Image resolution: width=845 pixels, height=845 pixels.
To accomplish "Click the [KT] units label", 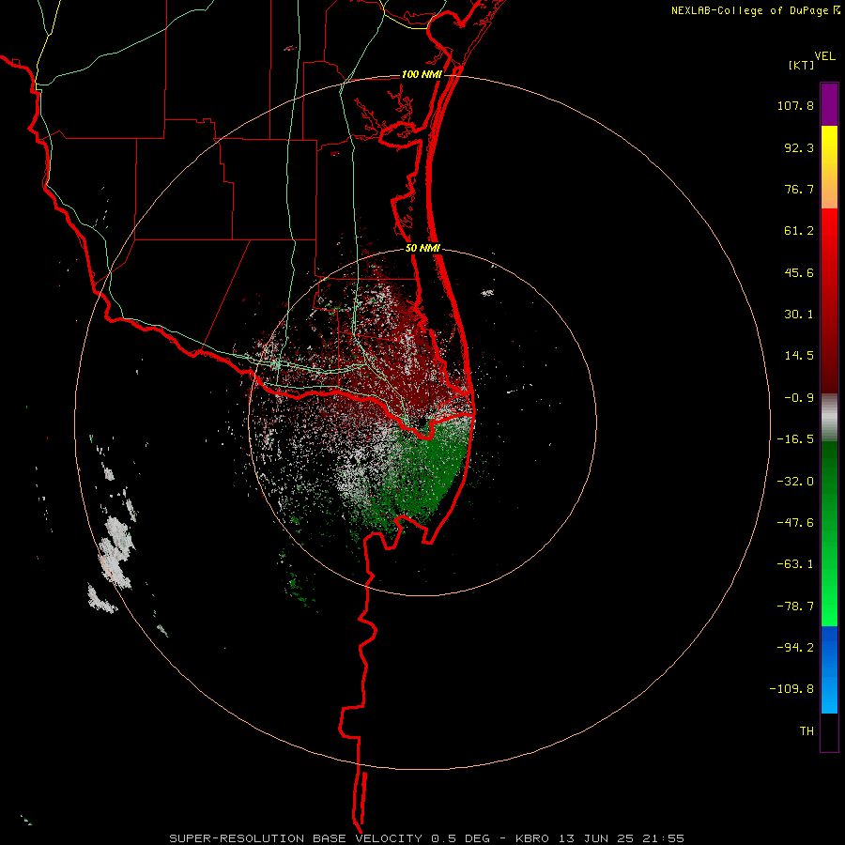I will coord(802,65).
